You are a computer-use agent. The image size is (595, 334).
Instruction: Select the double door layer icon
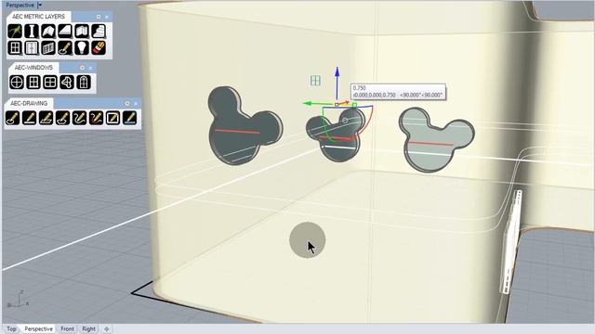point(32,48)
